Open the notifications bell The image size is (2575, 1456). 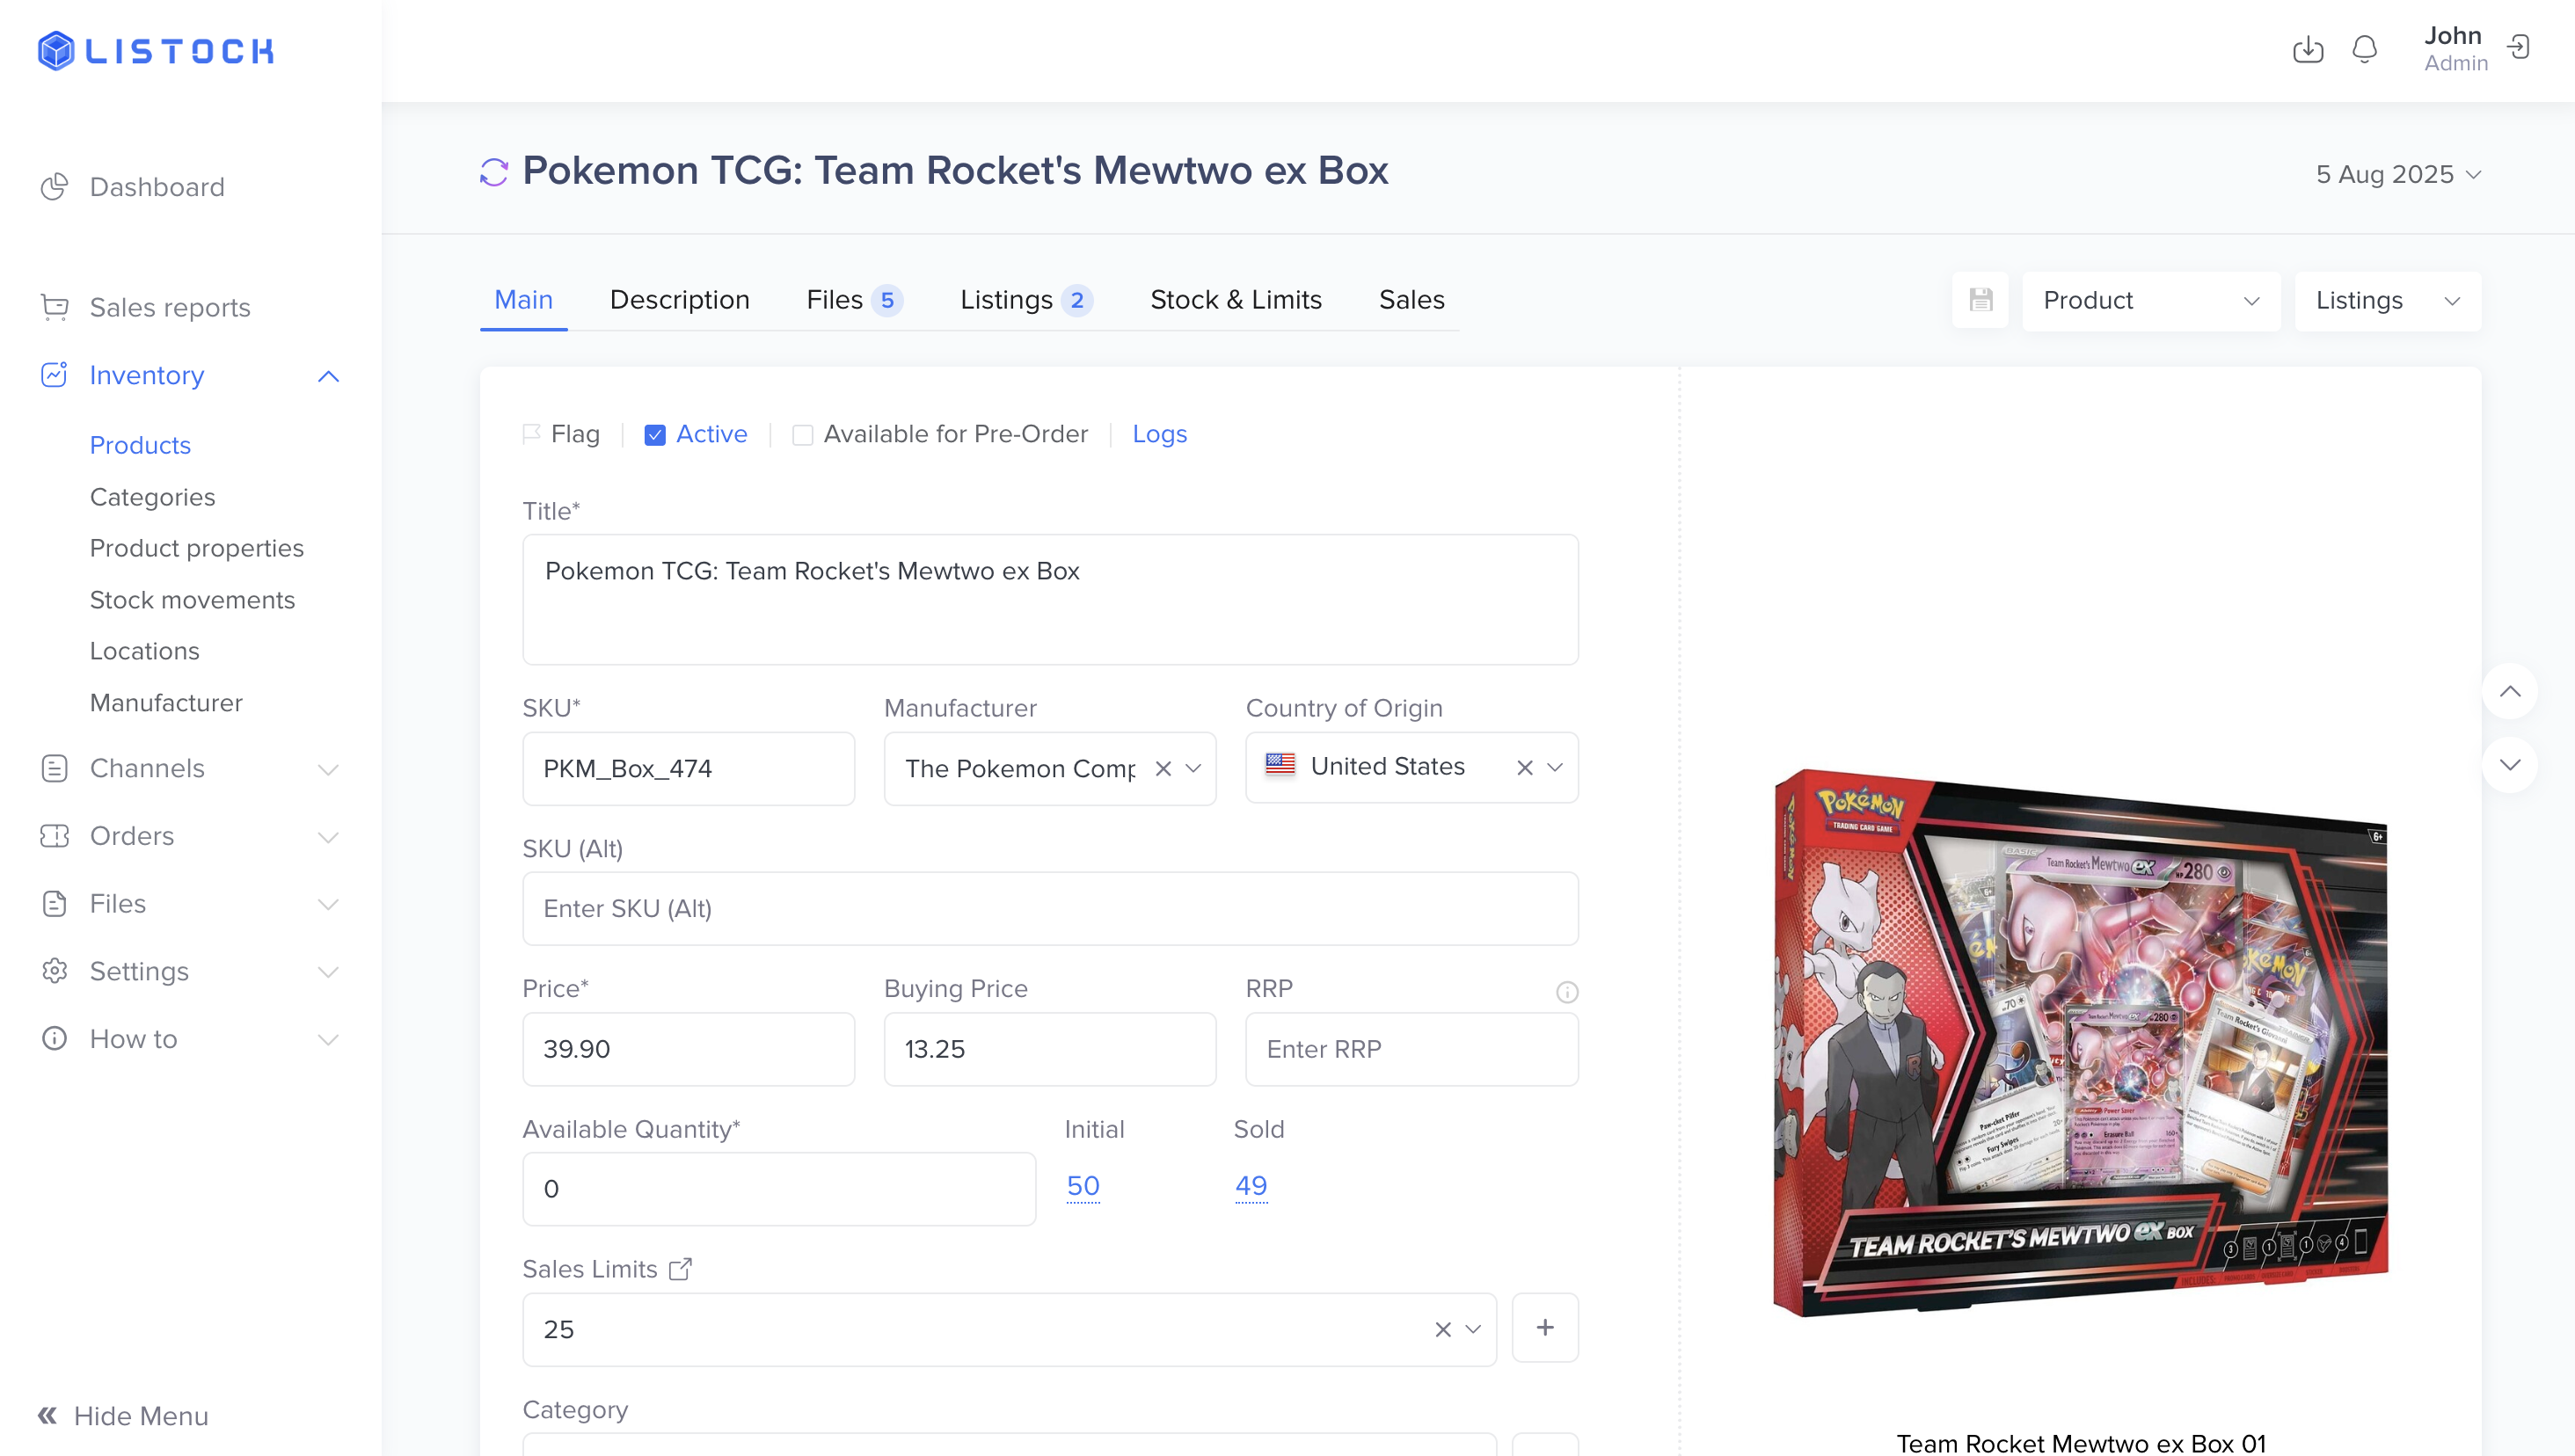pos(2364,49)
